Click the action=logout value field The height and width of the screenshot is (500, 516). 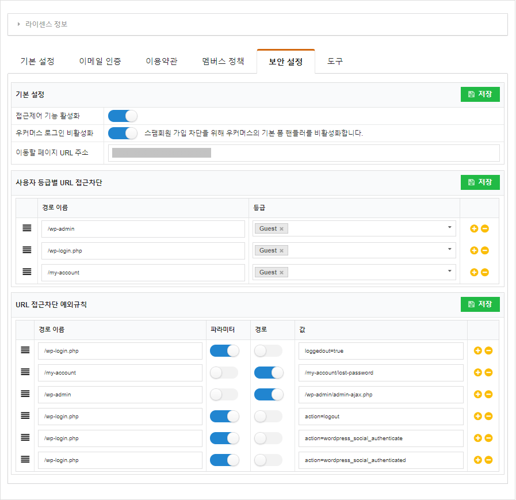tap(381, 417)
